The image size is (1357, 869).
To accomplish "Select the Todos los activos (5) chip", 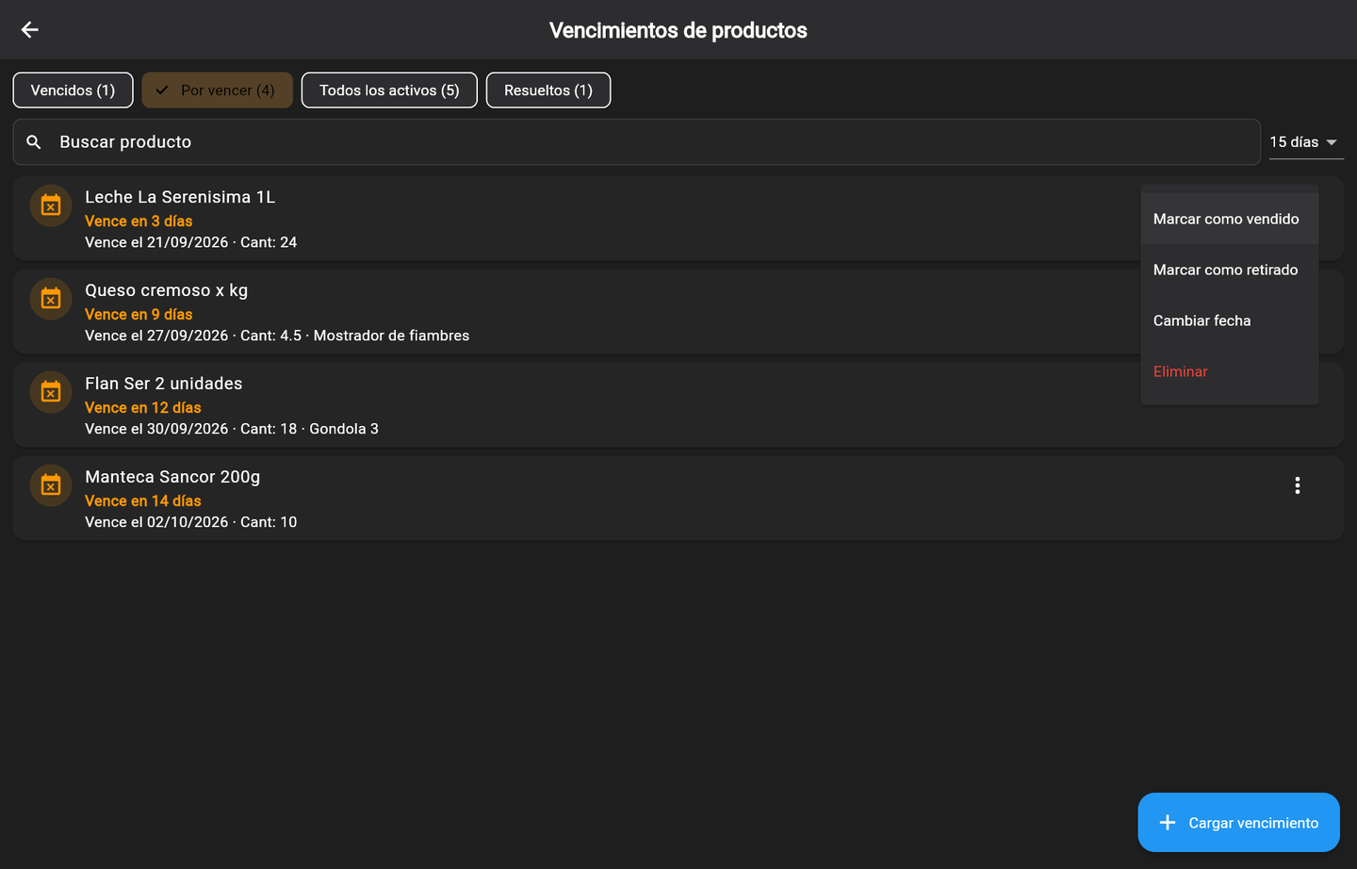I will (389, 90).
